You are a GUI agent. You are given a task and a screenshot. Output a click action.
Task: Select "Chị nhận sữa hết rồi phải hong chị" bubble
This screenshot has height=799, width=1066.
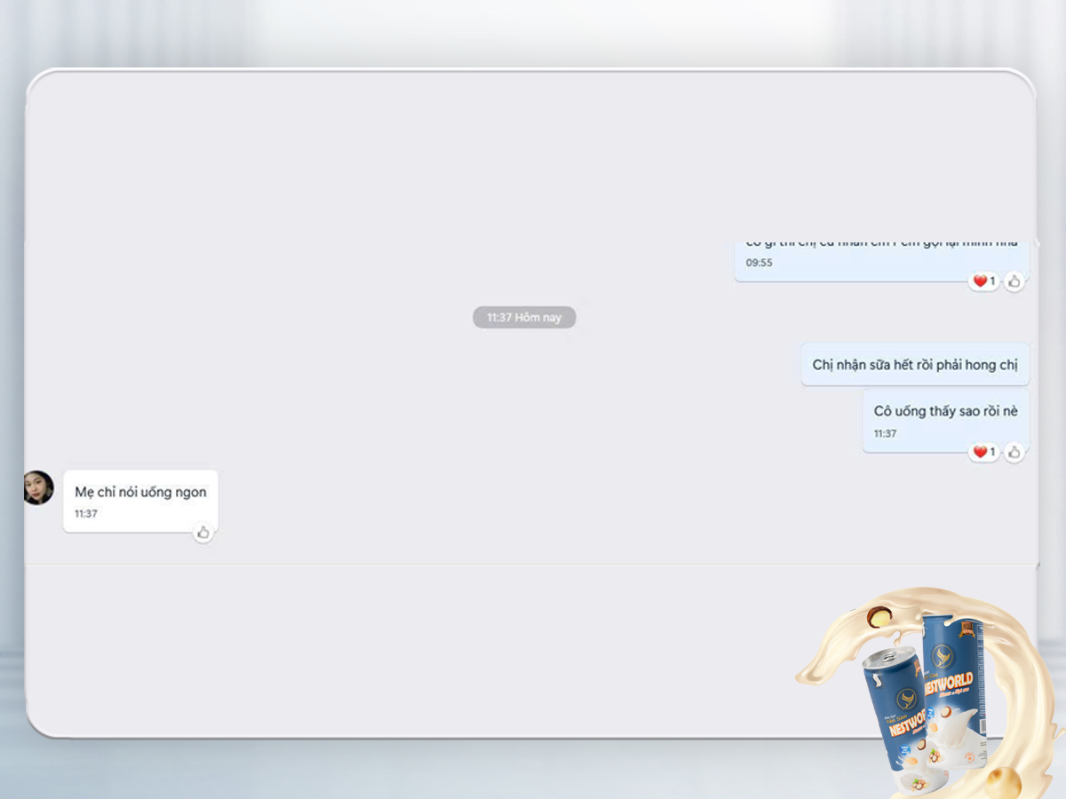tap(915, 365)
